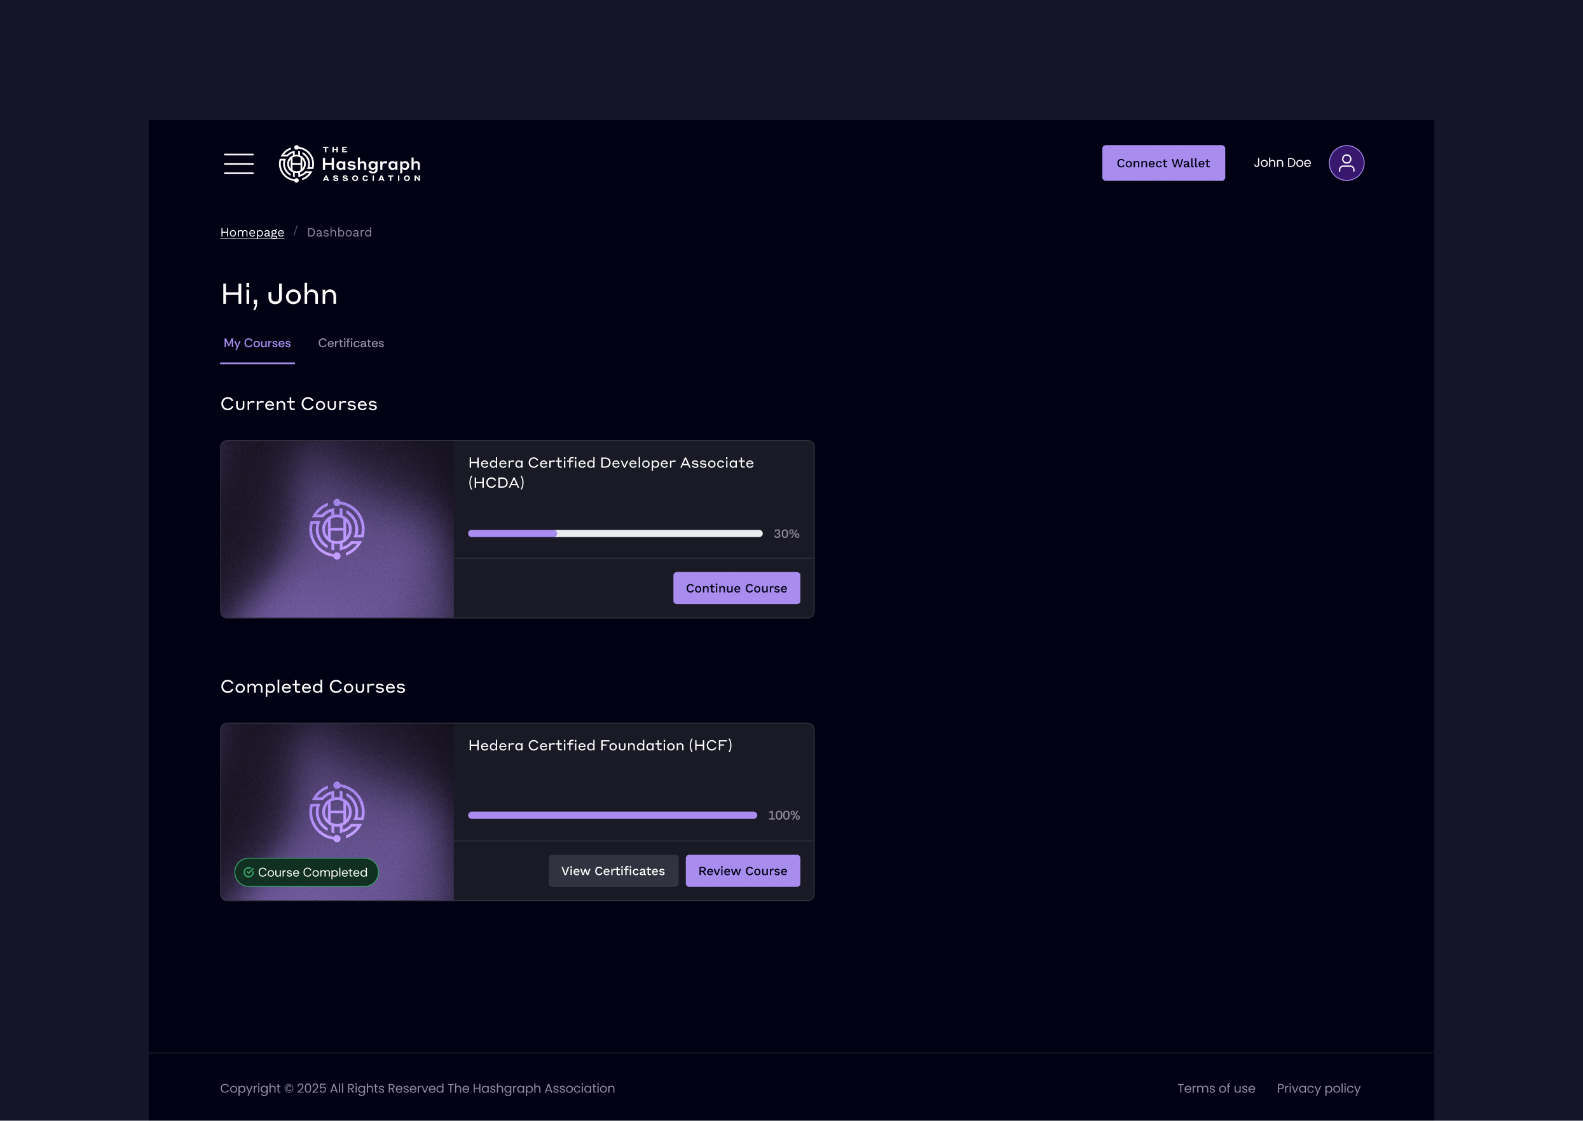Open the Terms of use link

(x=1216, y=1089)
